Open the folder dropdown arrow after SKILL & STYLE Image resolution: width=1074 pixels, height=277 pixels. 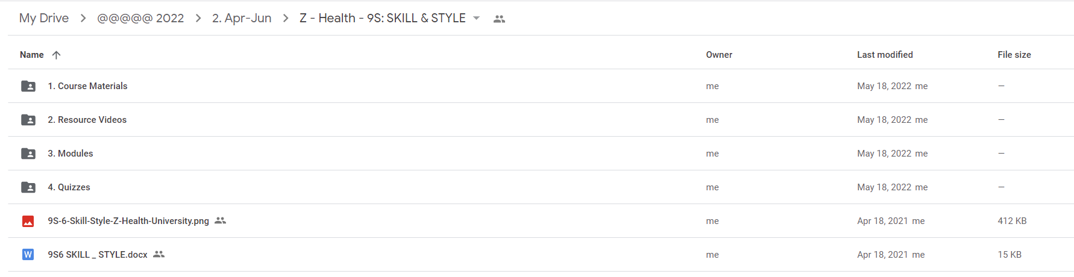coord(477,18)
